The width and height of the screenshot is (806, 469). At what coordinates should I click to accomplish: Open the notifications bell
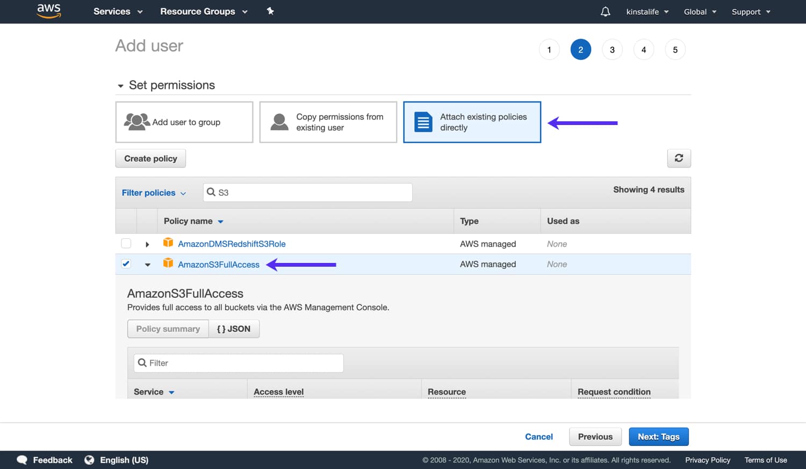pos(605,11)
